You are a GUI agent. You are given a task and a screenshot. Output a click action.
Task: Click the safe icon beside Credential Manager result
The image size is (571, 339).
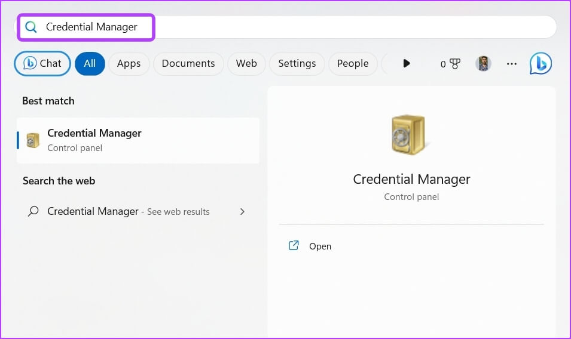click(x=33, y=140)
